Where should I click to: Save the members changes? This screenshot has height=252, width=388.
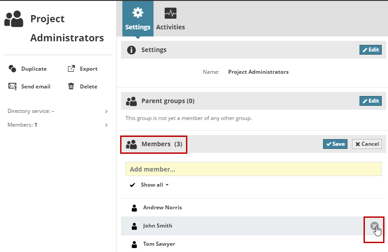(335, 144)
